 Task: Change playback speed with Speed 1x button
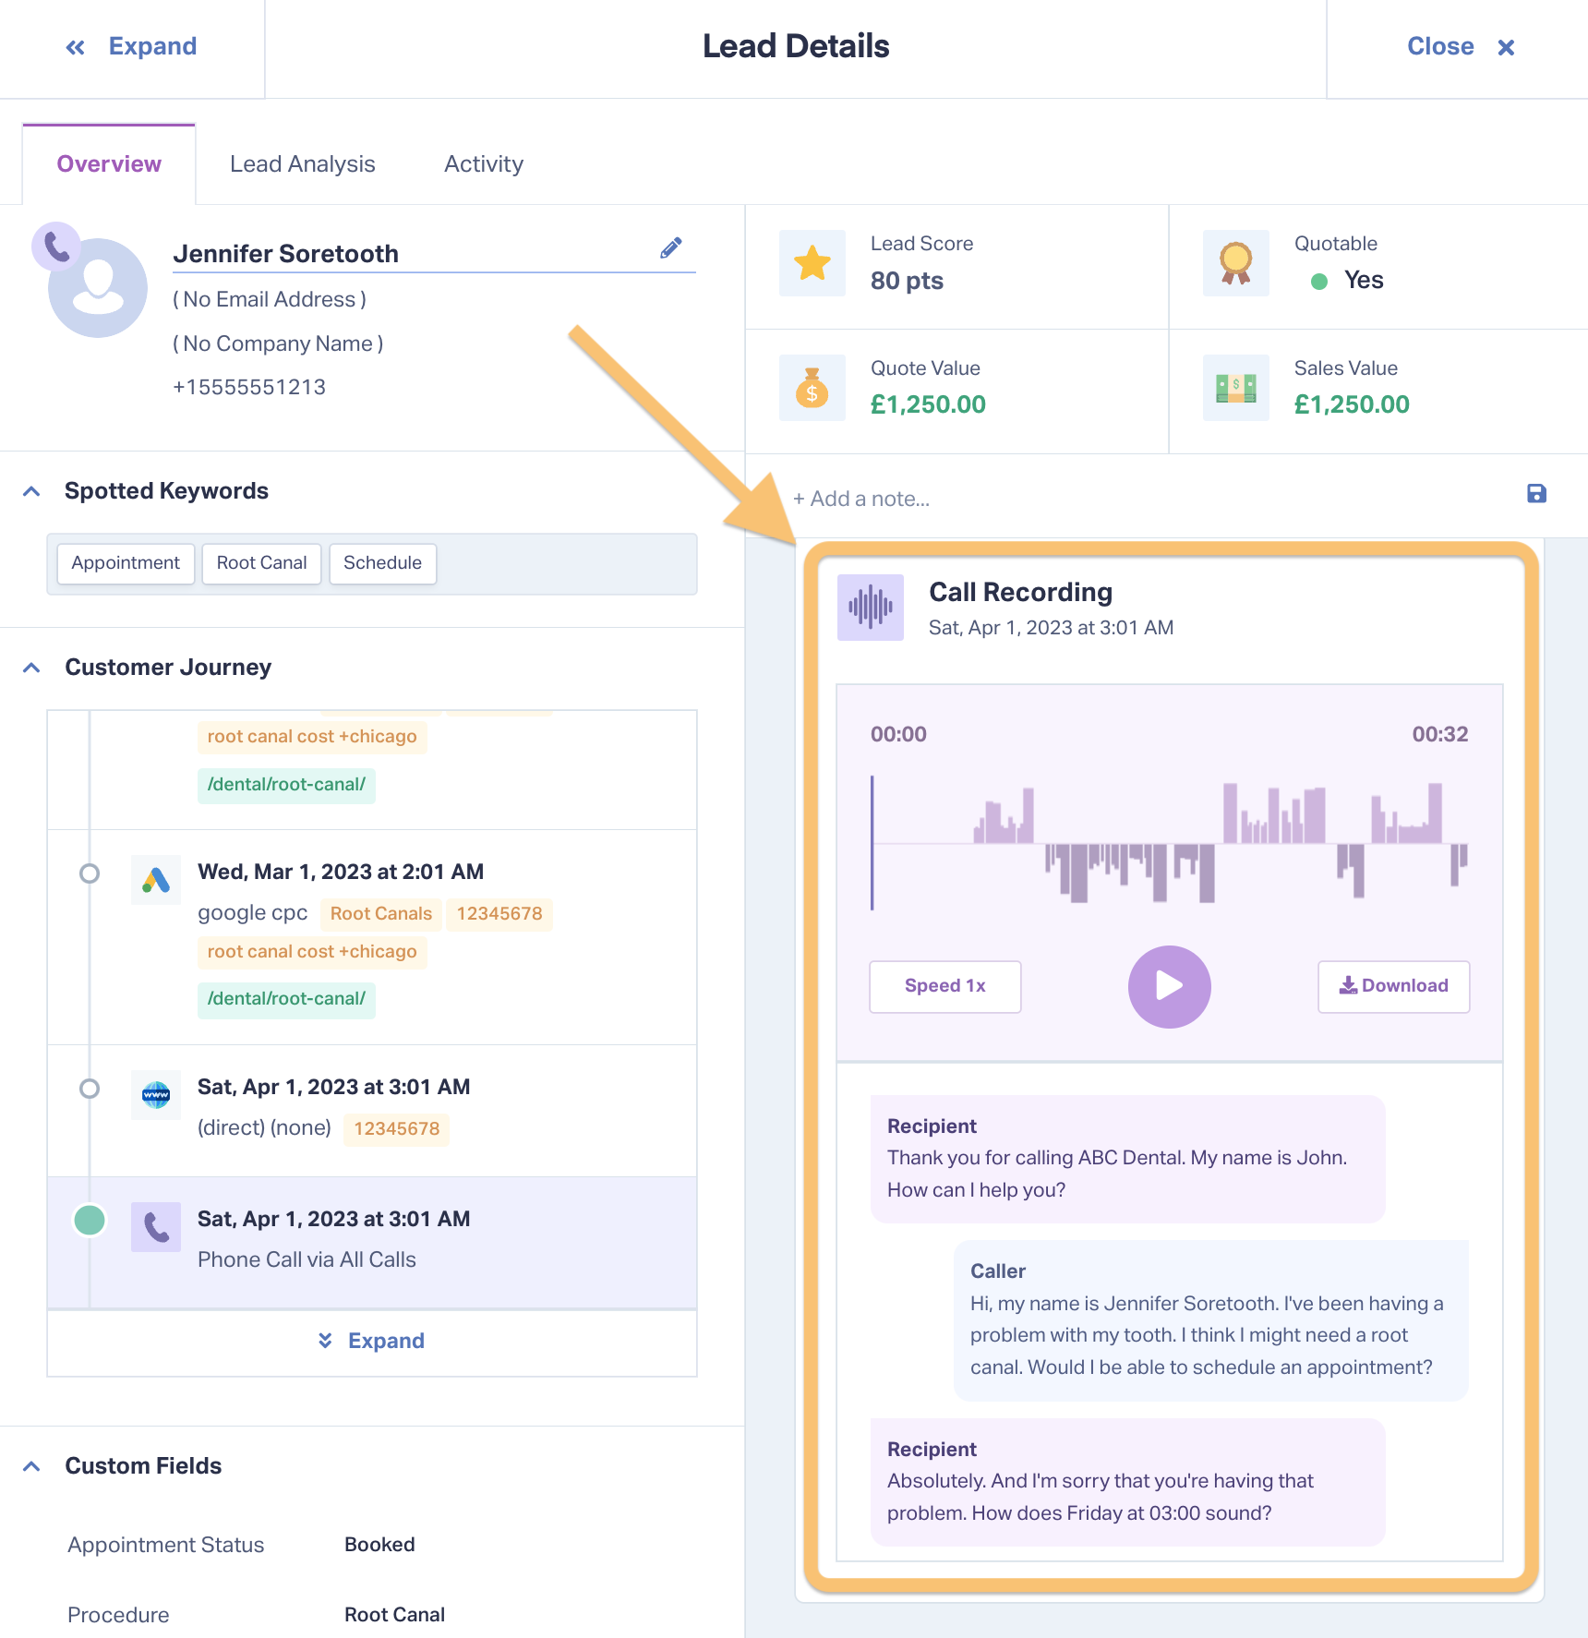(x=945, y=986)
